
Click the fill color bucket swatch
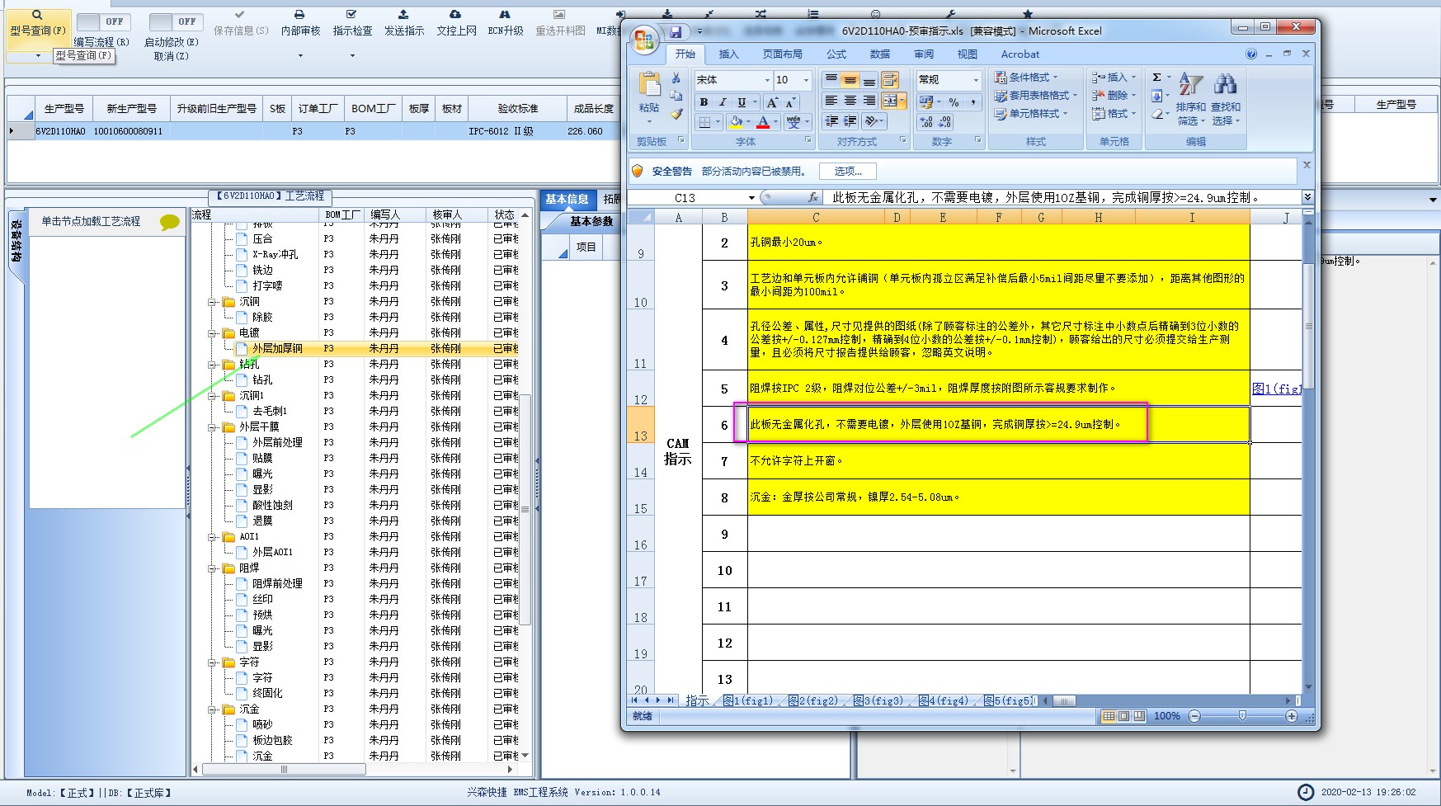coord(736,122)
